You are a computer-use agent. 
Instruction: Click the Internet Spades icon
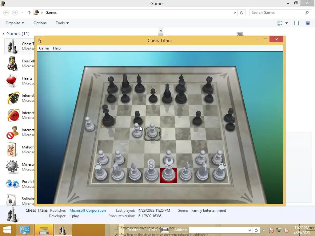pyautogui.click(x=12, y=132)
